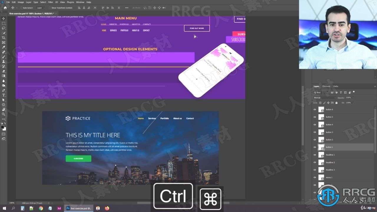The image size is (377, 212).
Task: Open the Auto-Select Layer dropdown
Action: click(40, 8)
